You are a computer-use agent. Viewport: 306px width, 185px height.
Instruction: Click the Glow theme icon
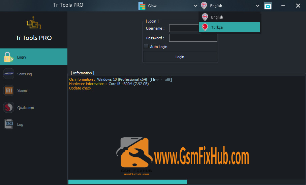pyautogui.click(x=142, y=6)
